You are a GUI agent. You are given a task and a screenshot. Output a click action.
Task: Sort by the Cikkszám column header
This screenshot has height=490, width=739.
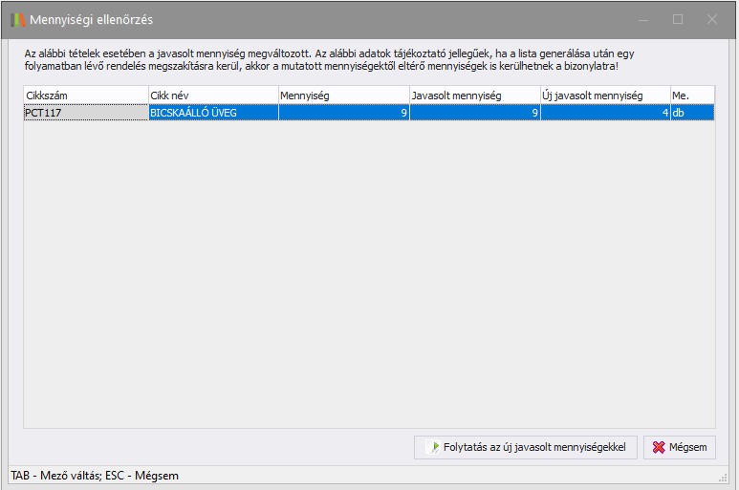click(x=85, y=96)
